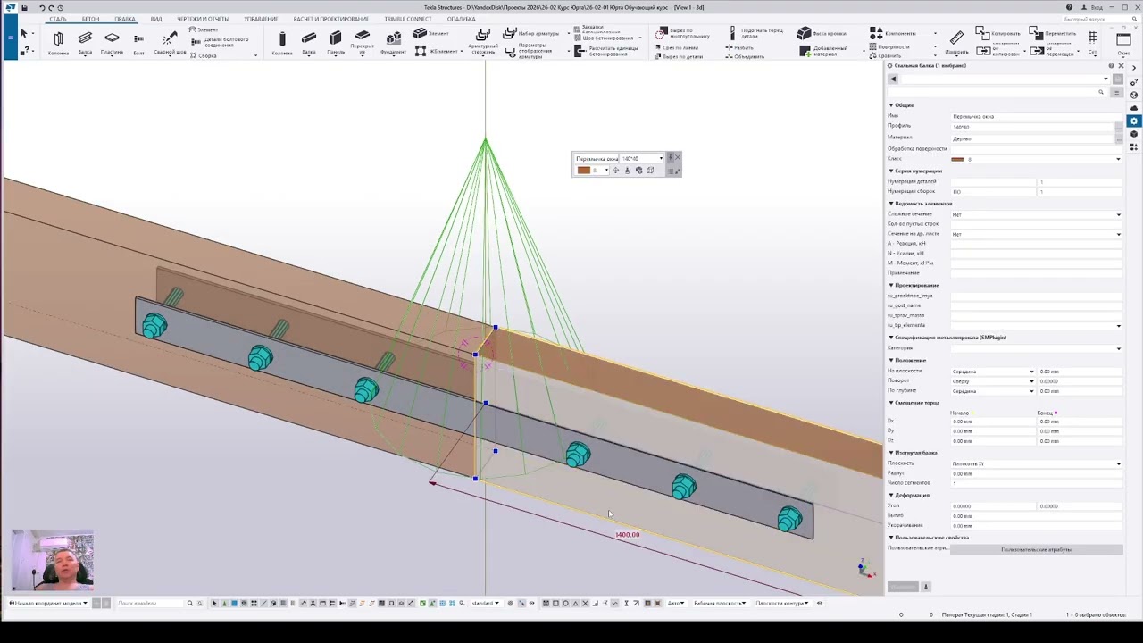Pick the concrete Панель (panel) tool
Screen dimensions: 1143x643
pos(336,42)
